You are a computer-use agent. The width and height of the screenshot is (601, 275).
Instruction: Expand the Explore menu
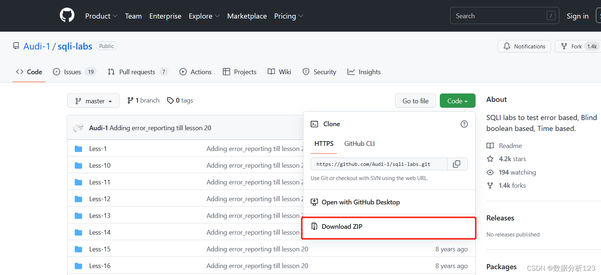point(204,16)
